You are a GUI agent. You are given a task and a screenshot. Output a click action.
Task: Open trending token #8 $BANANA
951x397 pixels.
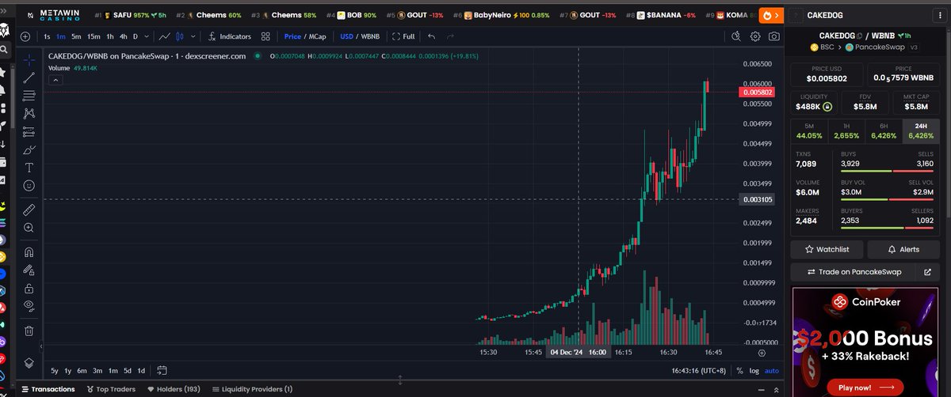coord(663,15)
